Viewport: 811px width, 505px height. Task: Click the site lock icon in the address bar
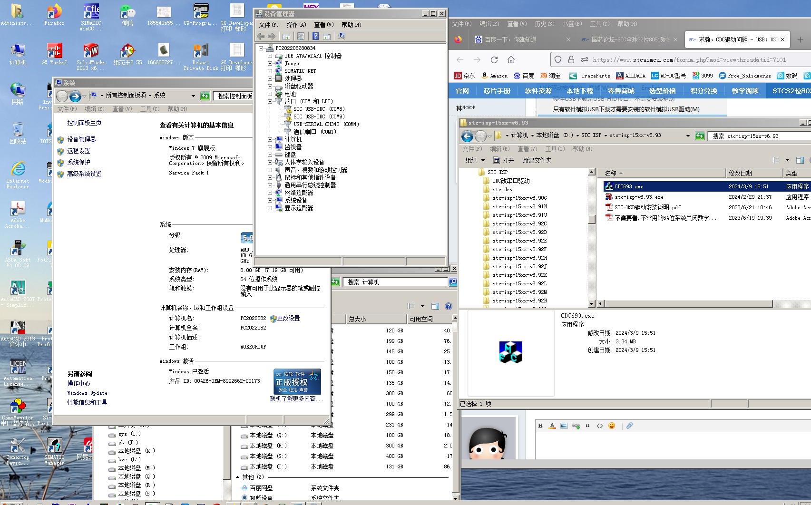coord(571,59)
